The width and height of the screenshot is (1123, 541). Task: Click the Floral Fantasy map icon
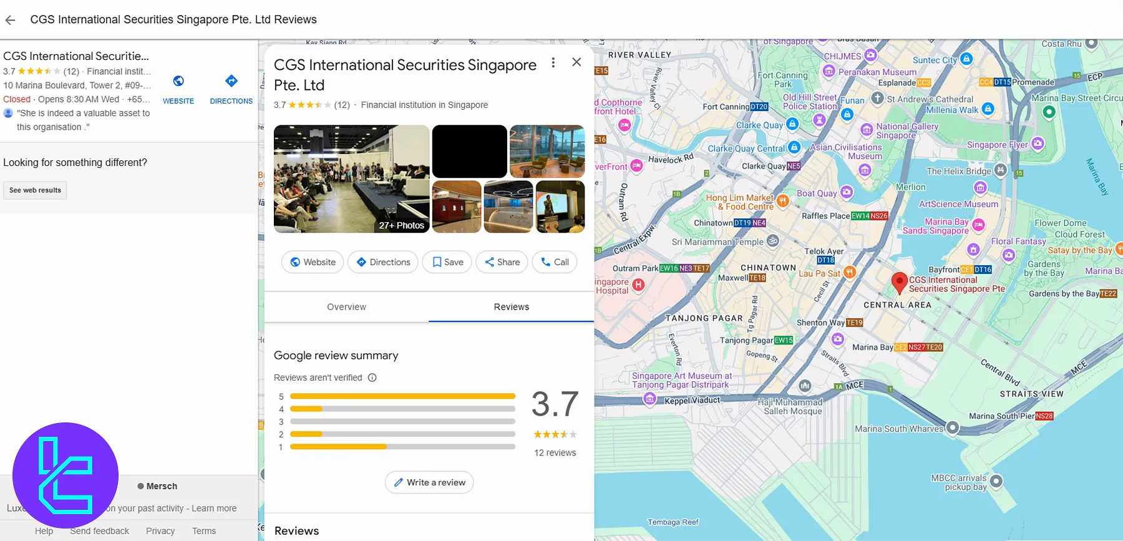tap(1009, 255)
